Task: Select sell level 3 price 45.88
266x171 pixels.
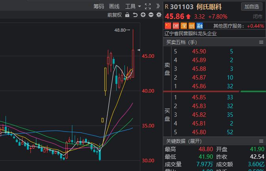Action: coord(199,68)
